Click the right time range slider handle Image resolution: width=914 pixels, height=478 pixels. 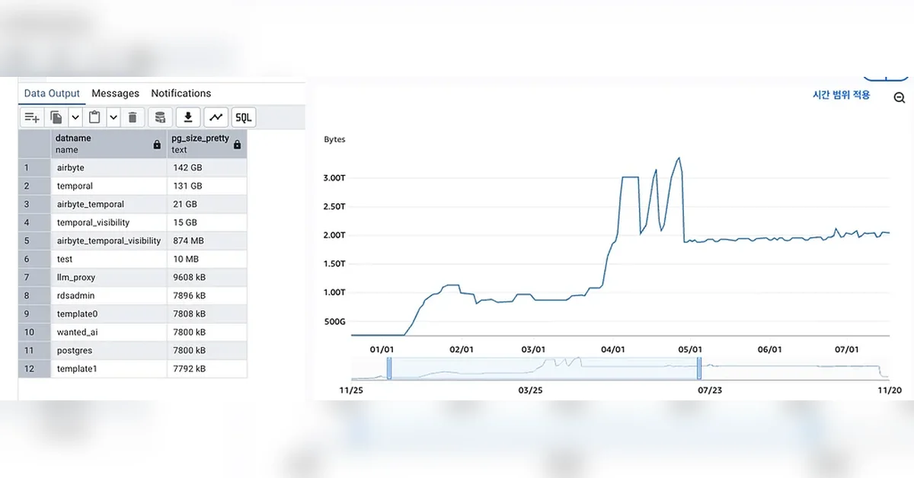click(x=698, y=368)
